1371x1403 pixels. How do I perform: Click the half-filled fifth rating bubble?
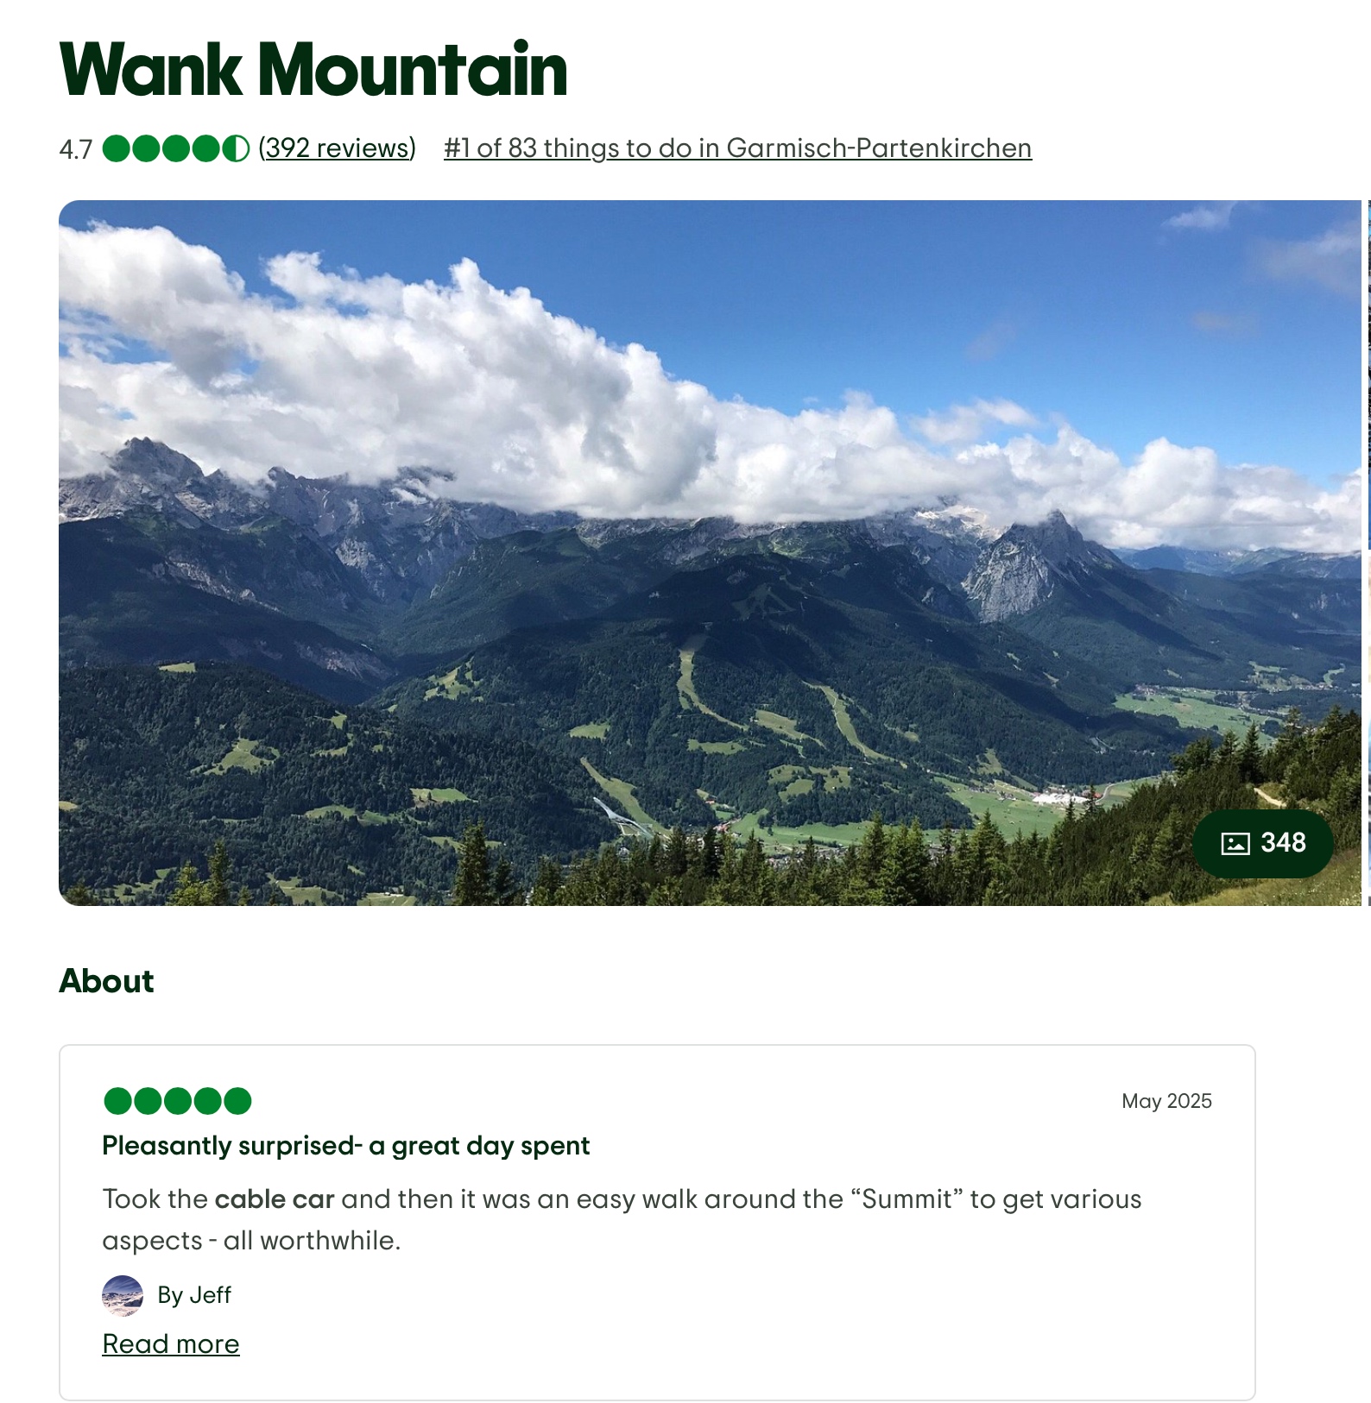click(236, 148)
